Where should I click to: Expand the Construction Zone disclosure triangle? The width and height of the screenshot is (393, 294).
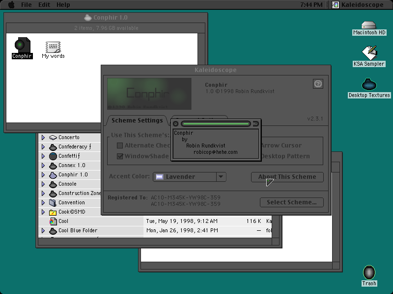point(43,193)
